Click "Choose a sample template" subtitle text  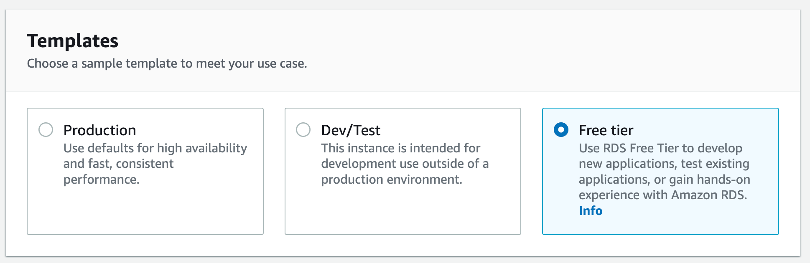click(x=167, y=63)
